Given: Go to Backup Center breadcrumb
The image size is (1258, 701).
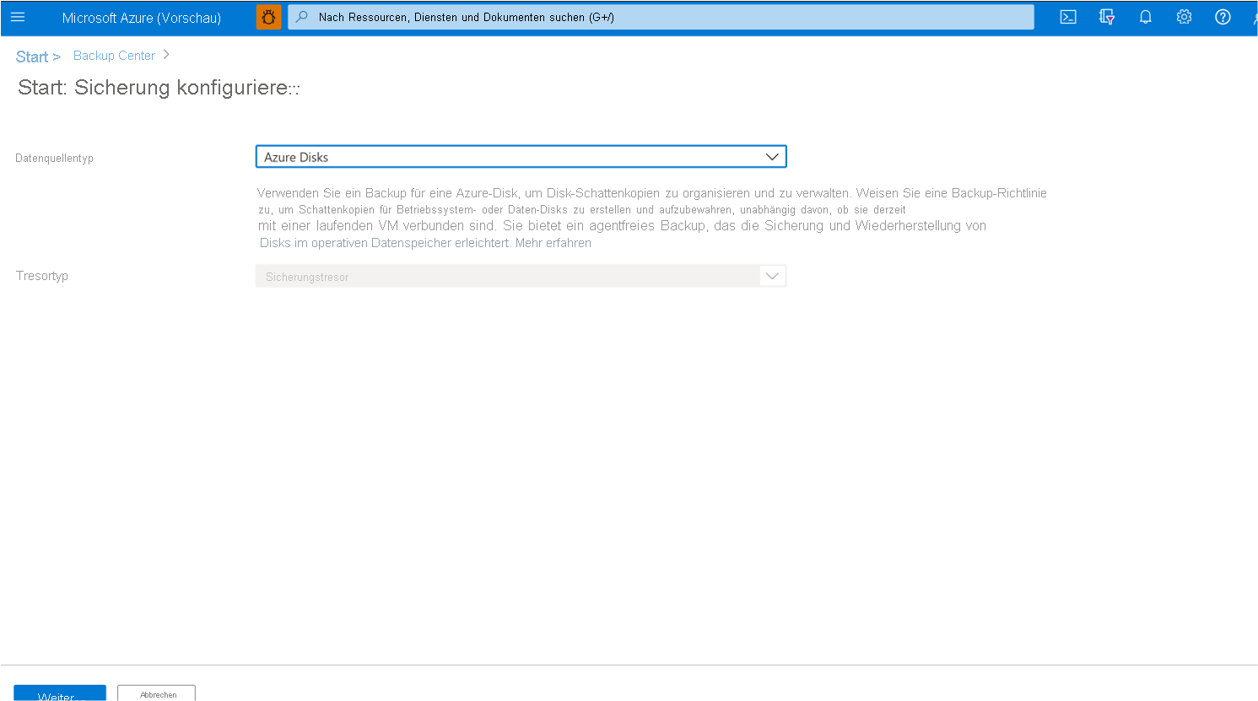Looking at the screenshot, I should pos(114,56).
